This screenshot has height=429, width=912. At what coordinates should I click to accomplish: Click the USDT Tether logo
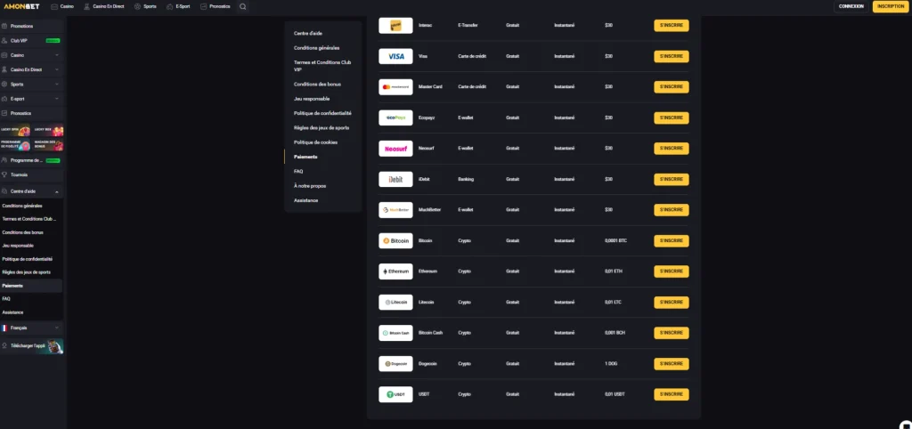pos(395,394)
